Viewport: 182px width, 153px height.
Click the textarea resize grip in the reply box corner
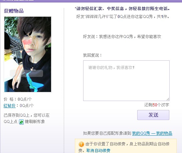[x=168, y=99]
